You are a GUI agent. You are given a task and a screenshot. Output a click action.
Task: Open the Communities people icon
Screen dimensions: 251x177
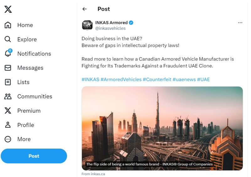[8, 96]
